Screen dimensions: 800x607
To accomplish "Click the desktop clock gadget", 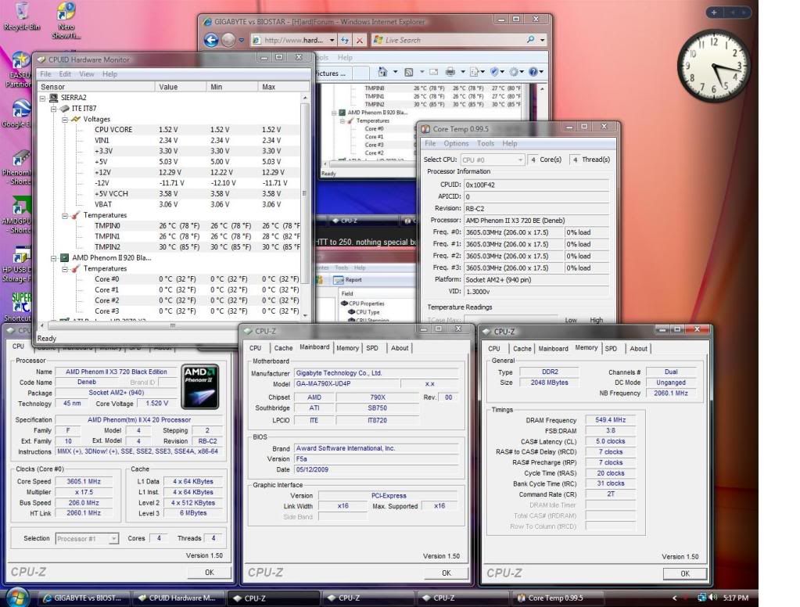I will (x=713, y=65).
